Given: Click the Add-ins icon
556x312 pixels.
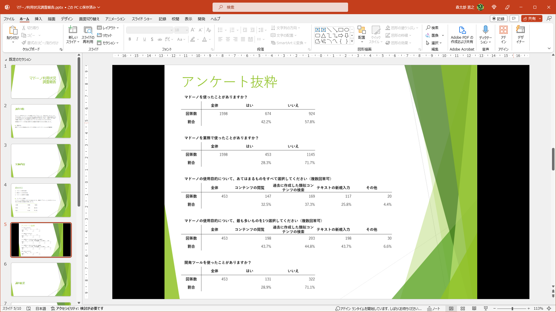Looking at the screenshot, I should tap(503, 30).
